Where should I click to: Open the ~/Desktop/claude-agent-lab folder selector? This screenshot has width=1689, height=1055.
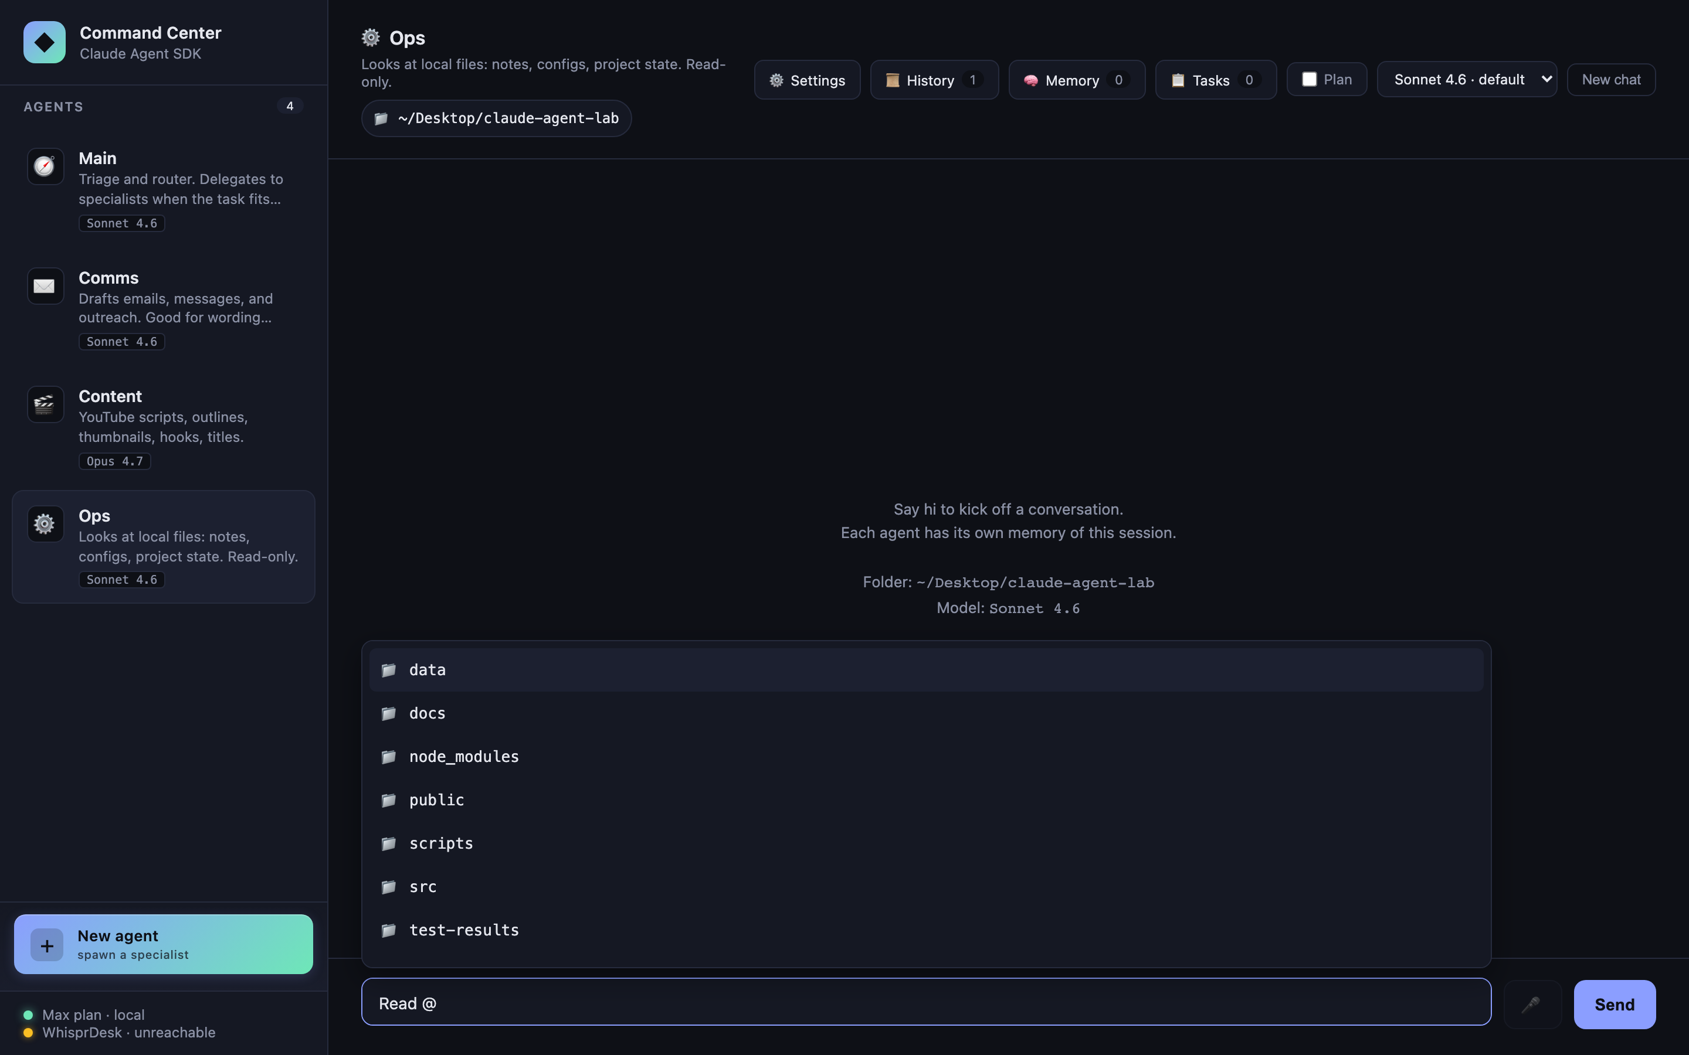click(x=496, y=118)
